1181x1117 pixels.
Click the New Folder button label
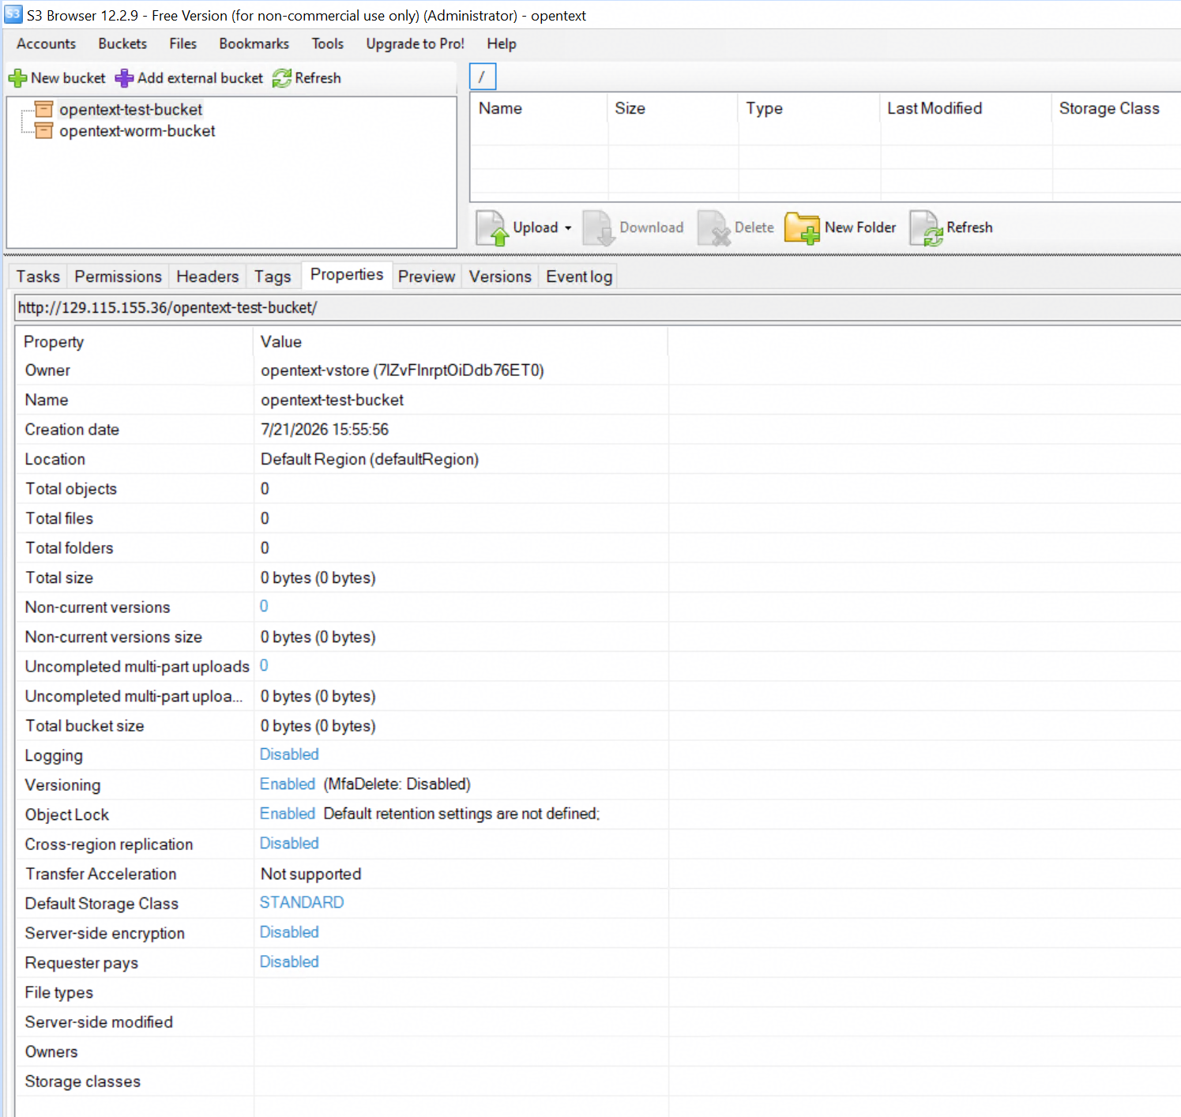(860, 228)
